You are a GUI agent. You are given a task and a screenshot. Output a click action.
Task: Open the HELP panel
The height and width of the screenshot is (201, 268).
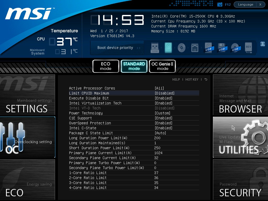click(x=176, y=80)
